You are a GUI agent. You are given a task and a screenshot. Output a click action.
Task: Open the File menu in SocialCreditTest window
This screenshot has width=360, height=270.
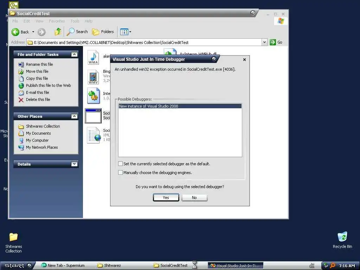(x=15, y=21)
